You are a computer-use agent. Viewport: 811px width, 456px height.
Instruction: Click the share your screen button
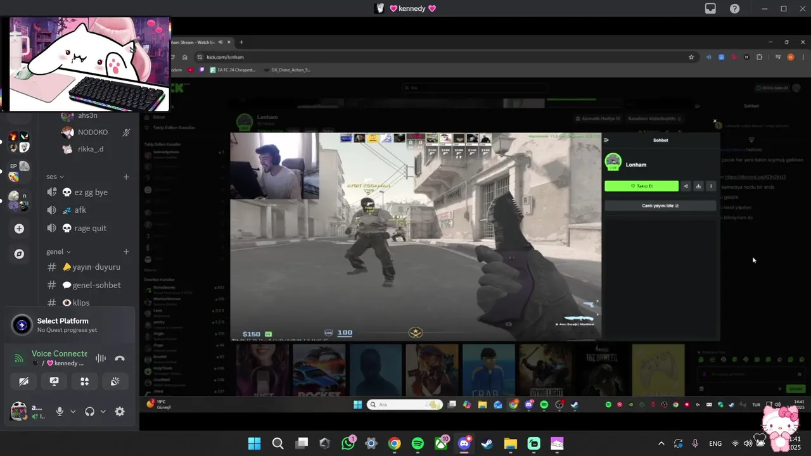[54, 381]
